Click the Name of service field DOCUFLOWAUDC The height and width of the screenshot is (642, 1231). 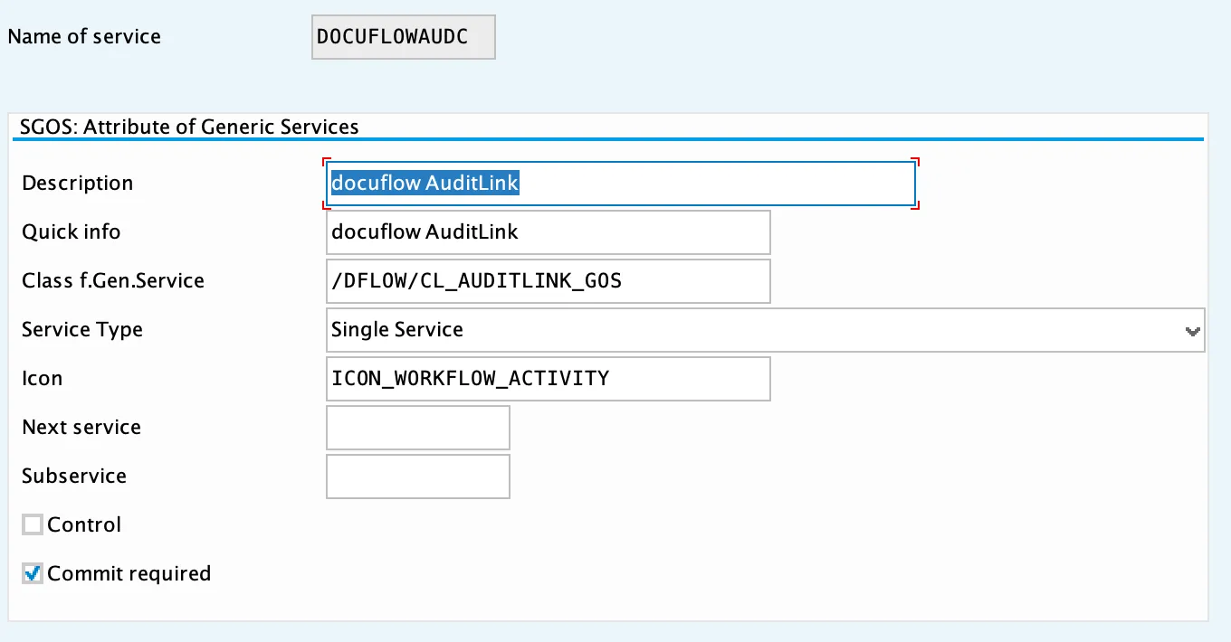click(x=403, y=37)
